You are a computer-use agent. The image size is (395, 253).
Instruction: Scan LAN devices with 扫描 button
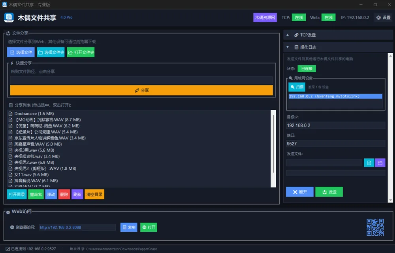[x=297, y=87]
